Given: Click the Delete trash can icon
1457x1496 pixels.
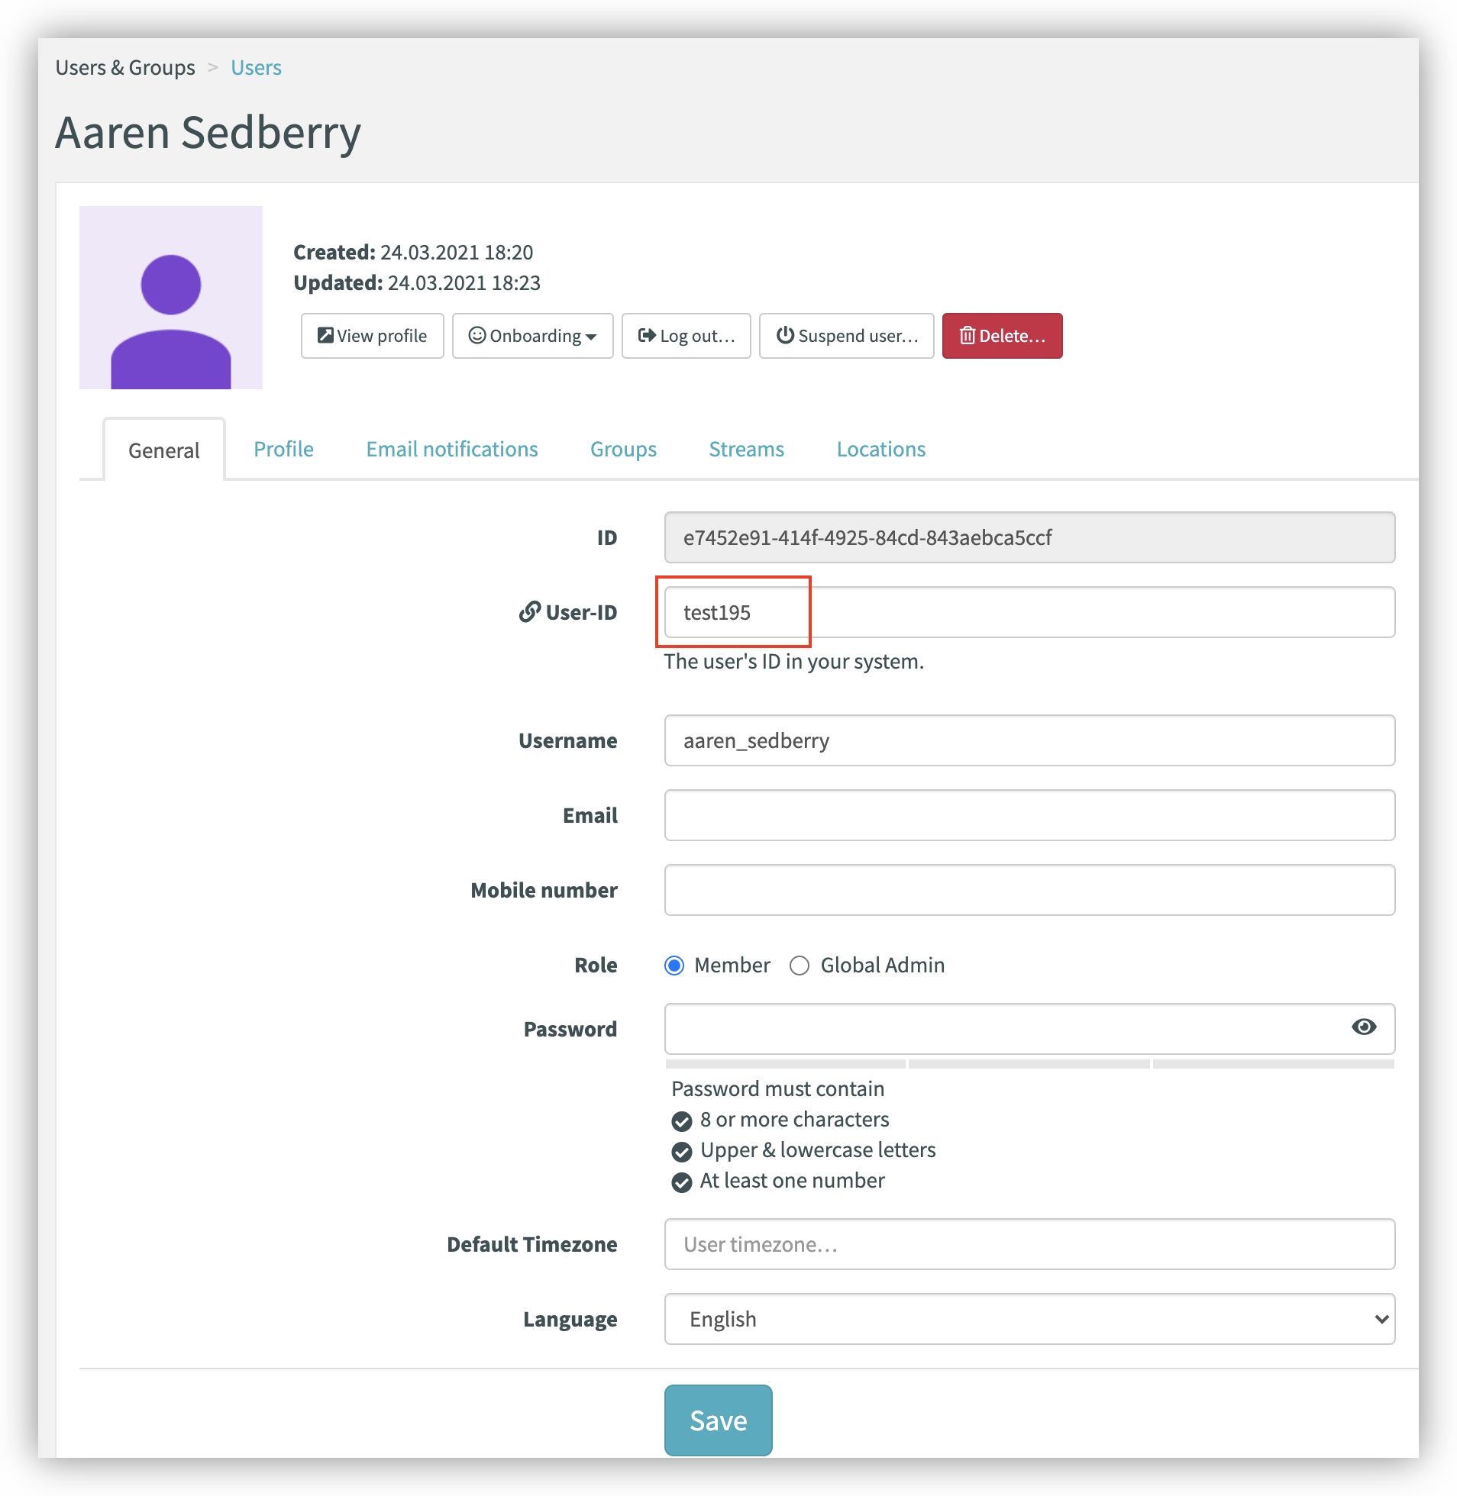Looking at the screenshot, I should (x=968, y=335).
